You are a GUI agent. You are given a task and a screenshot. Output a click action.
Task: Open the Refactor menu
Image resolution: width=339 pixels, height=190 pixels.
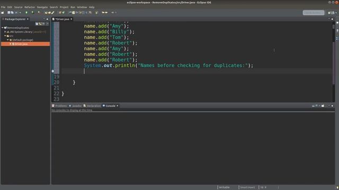(x=30, y=7)
